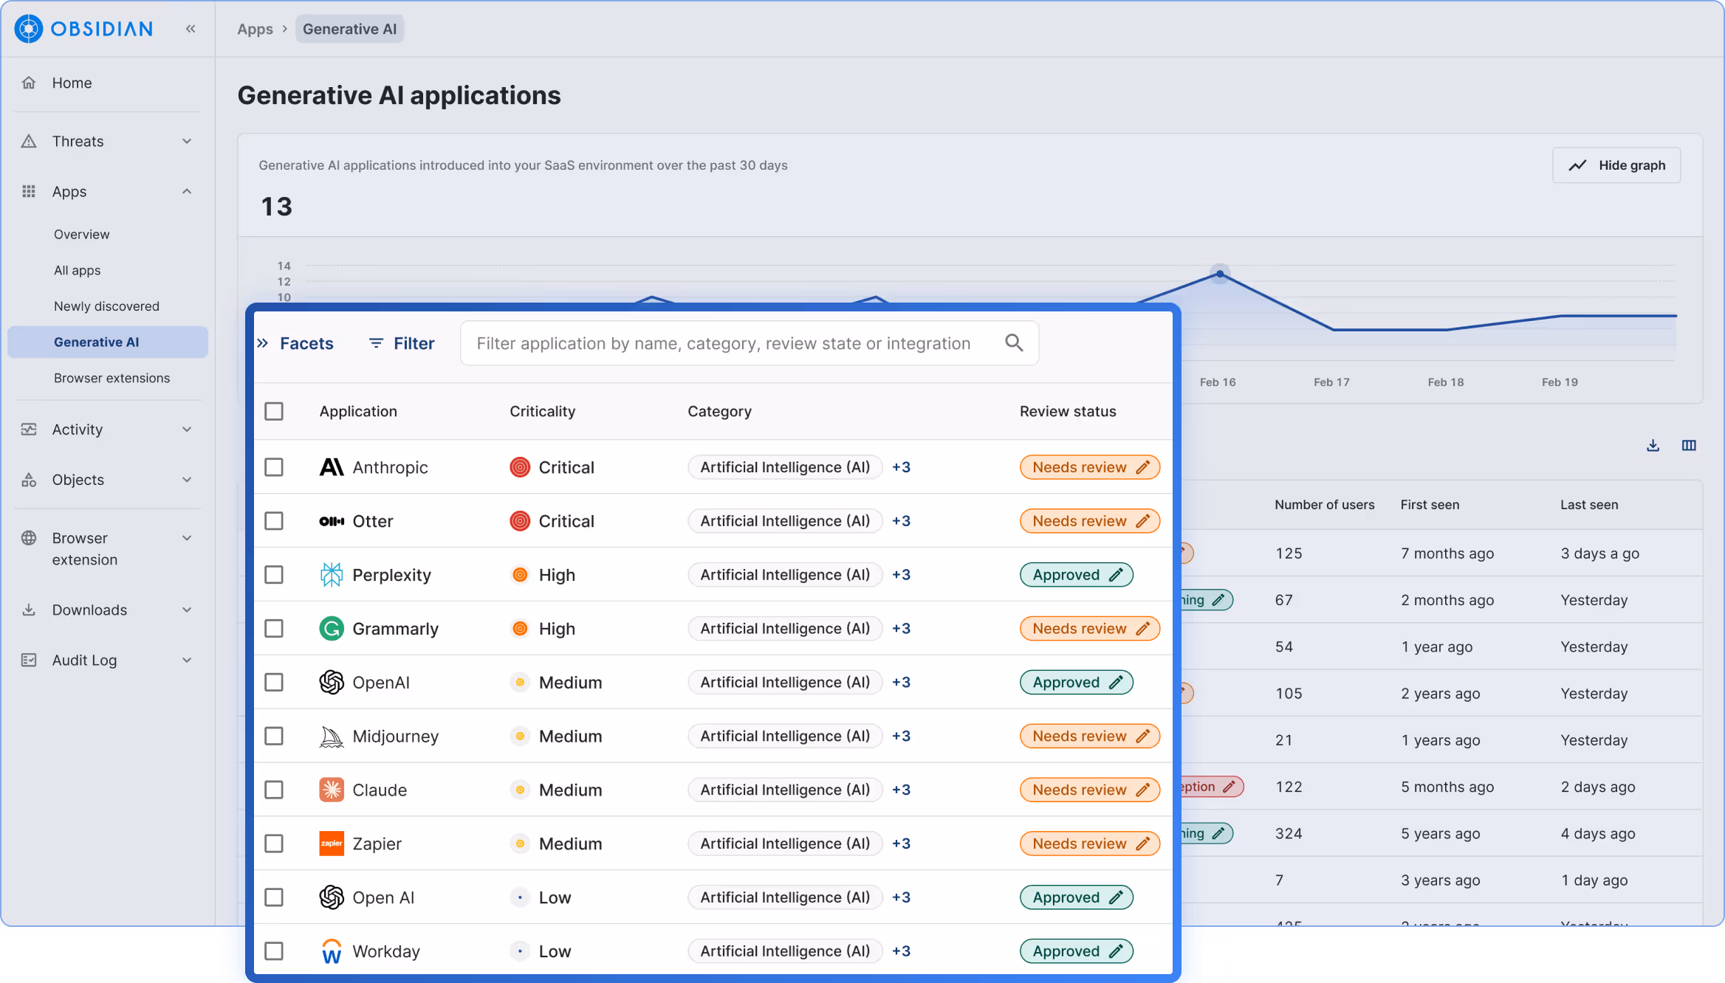1725x983 pixels.
Task: Click the Threats warning triangle icon
Action: tap(29, 141)
